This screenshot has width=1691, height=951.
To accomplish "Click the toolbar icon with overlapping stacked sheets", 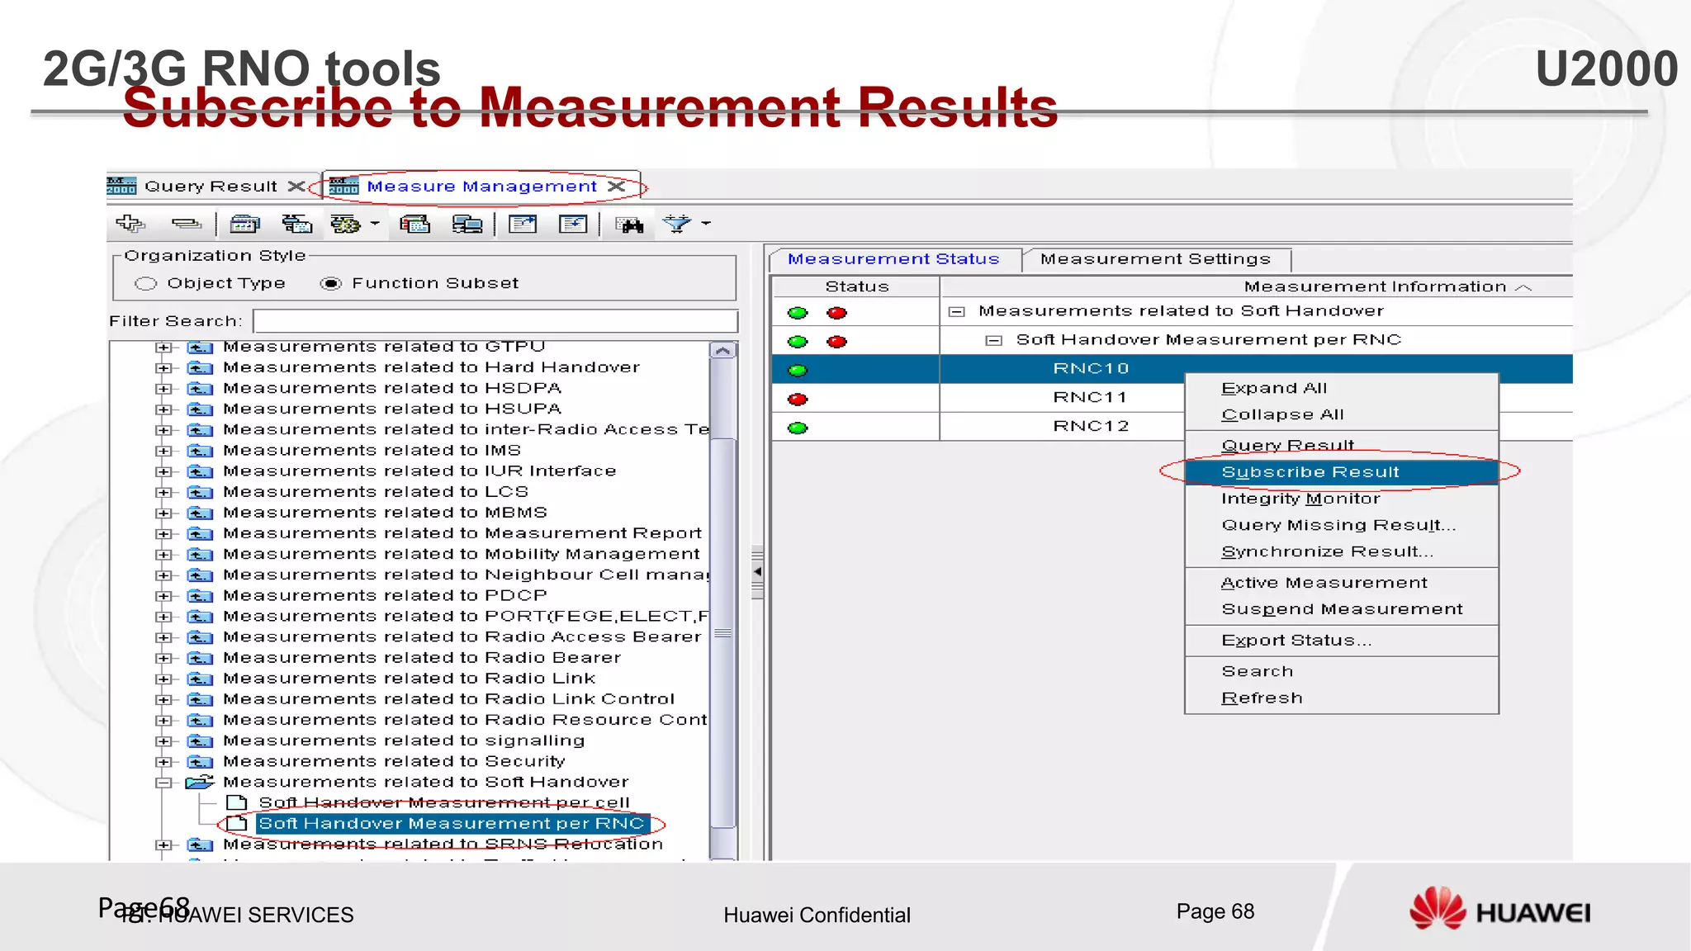I will click(296, 223).
